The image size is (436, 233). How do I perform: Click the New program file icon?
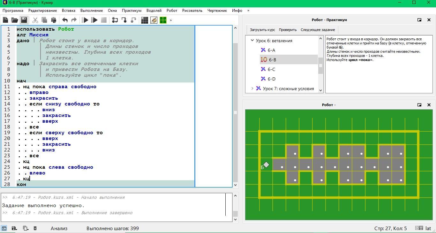pos(5,20)
